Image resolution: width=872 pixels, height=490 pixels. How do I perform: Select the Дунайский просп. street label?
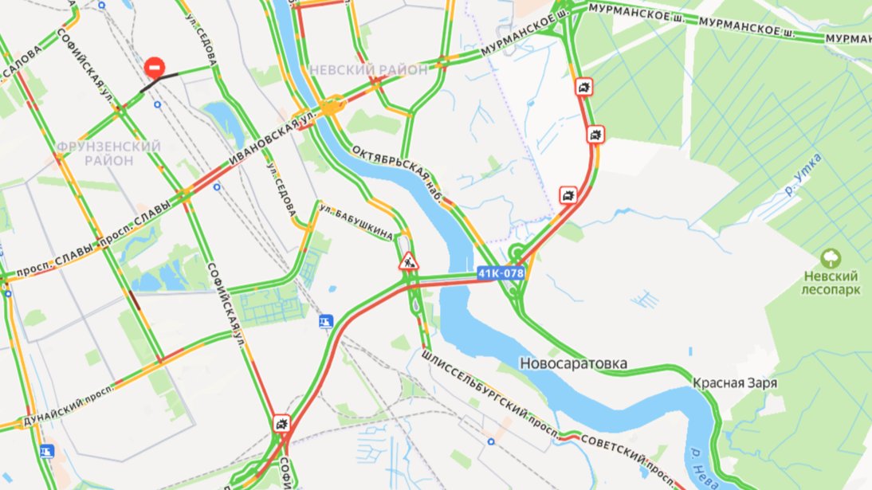[68, 405]
